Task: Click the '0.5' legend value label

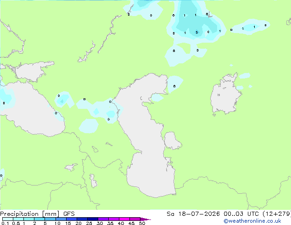Action: coord(16,223)
